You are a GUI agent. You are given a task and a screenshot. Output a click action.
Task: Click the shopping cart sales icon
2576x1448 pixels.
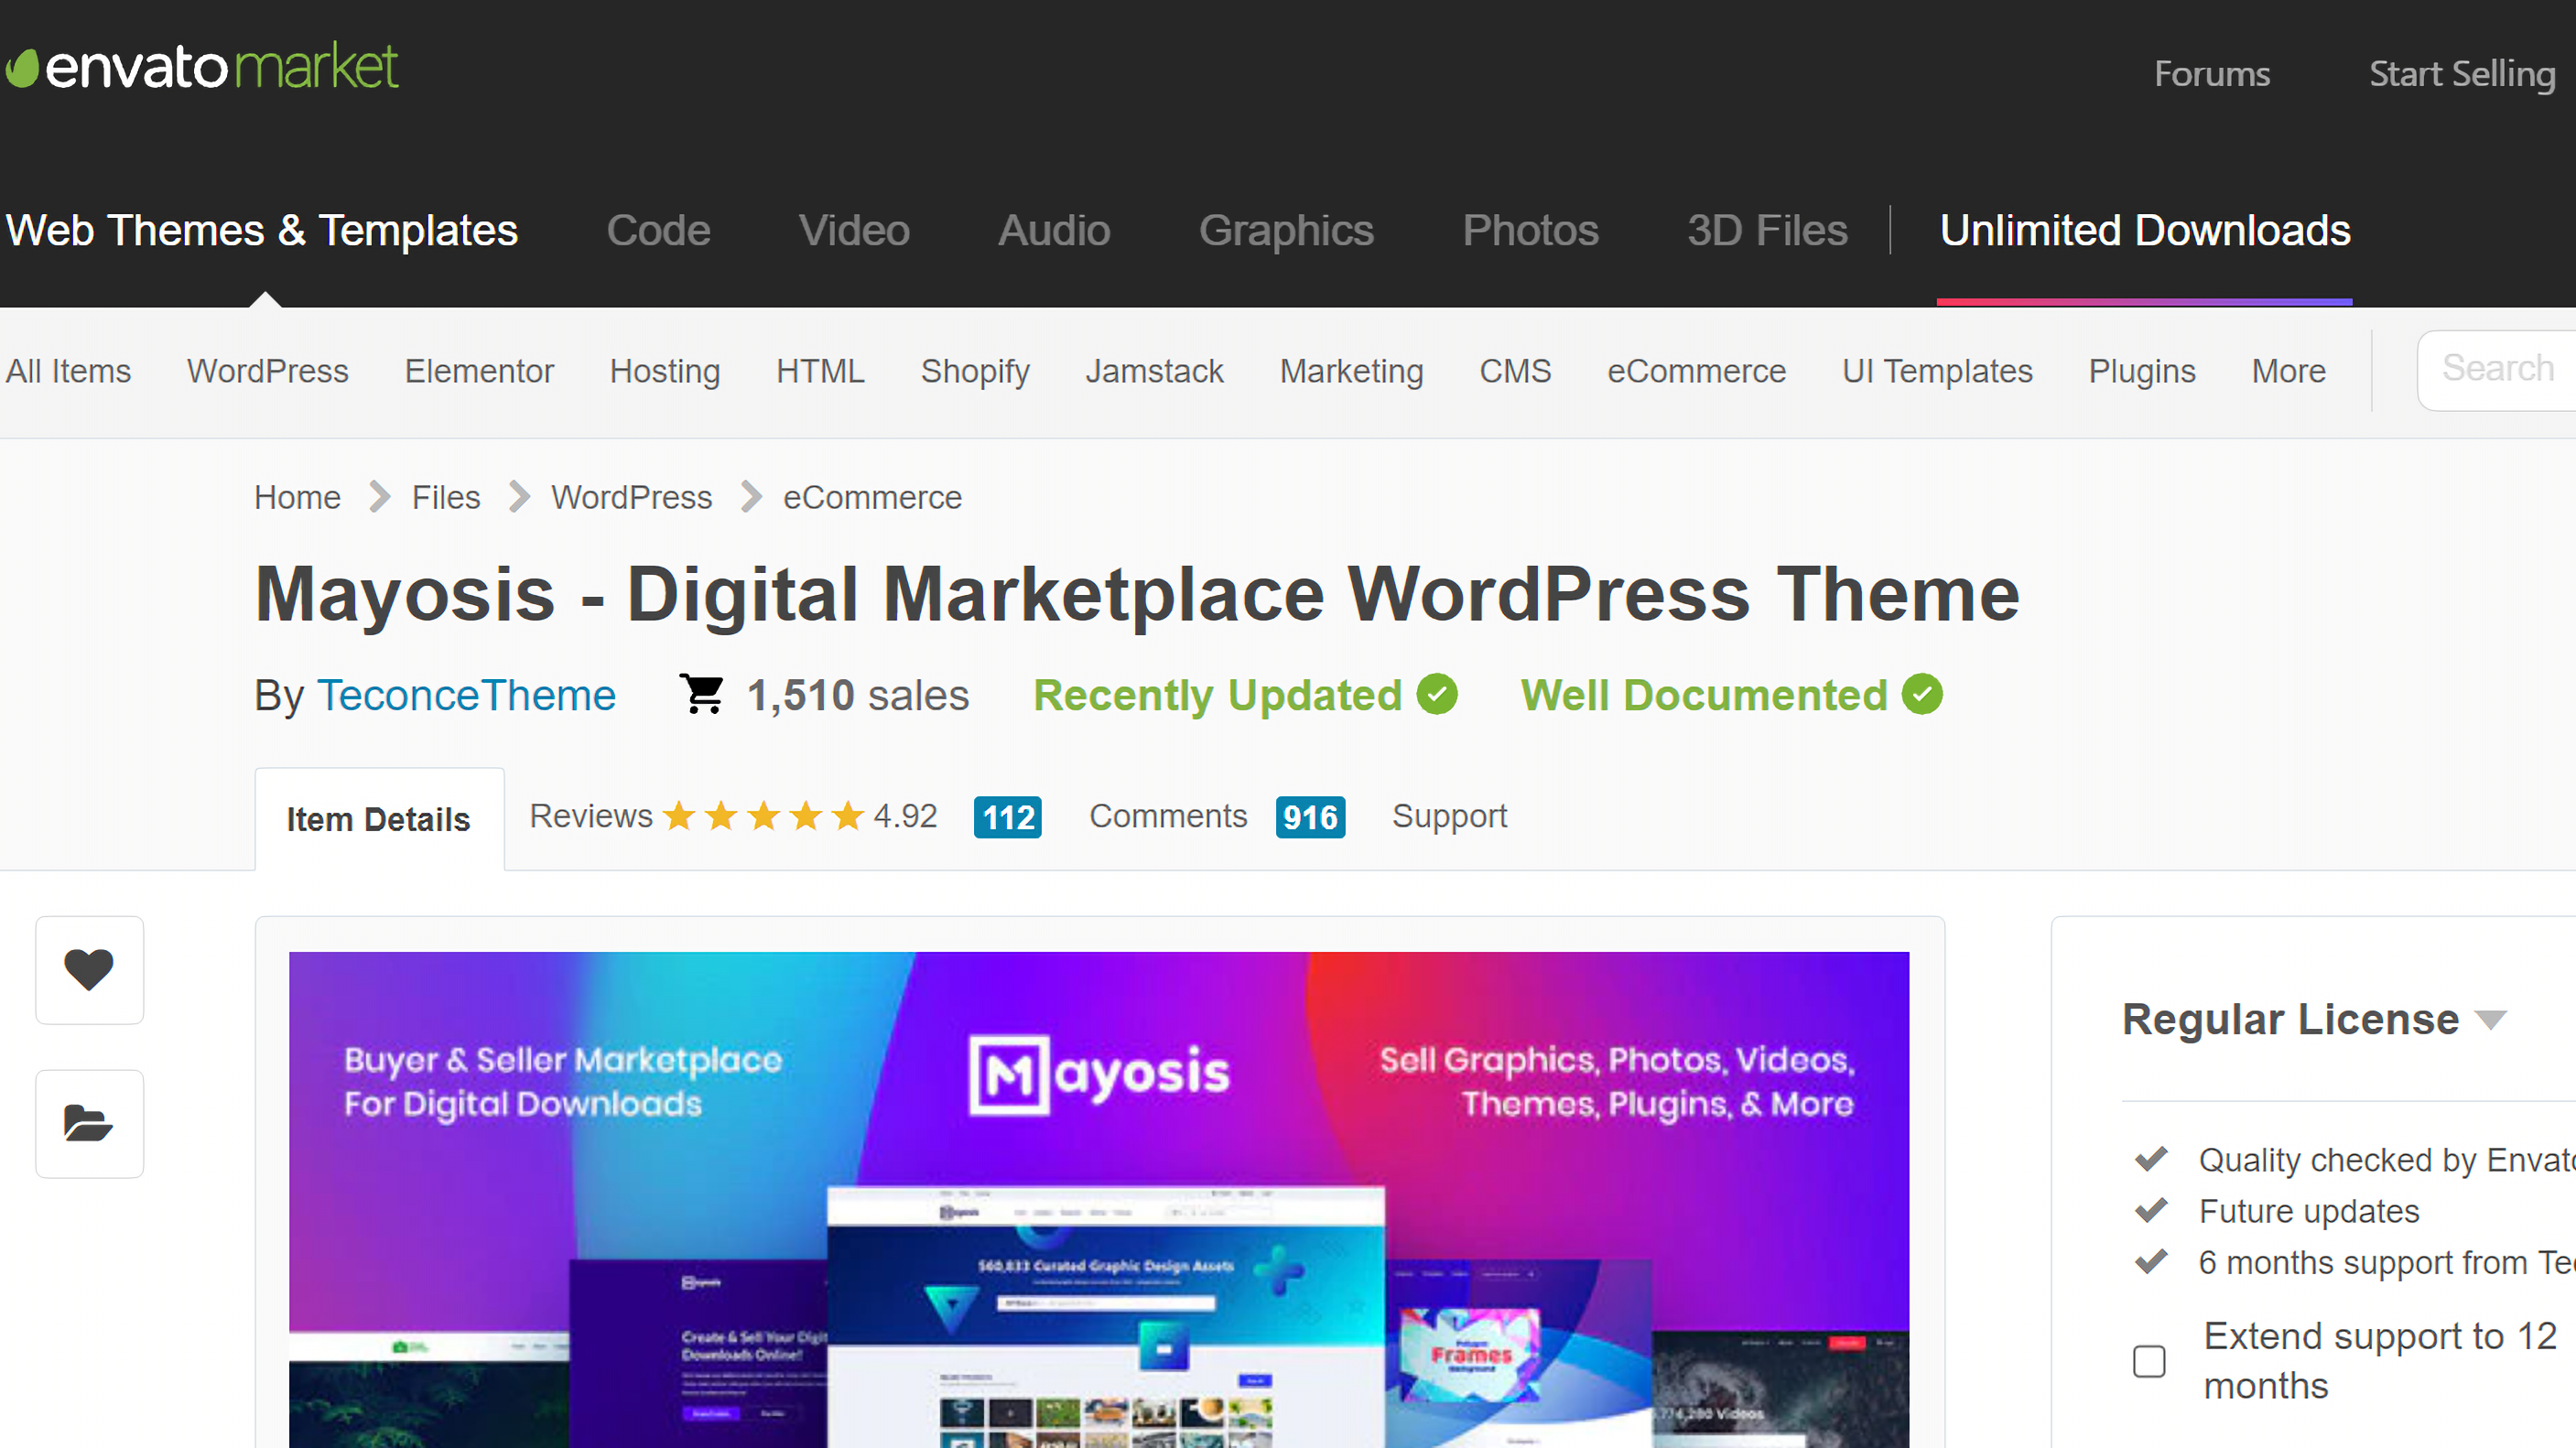702,694
